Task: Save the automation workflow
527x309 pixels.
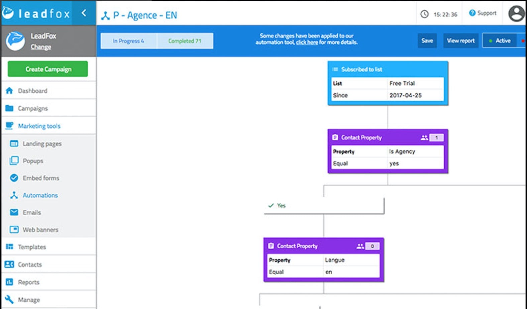Action: tap(427, 41)
